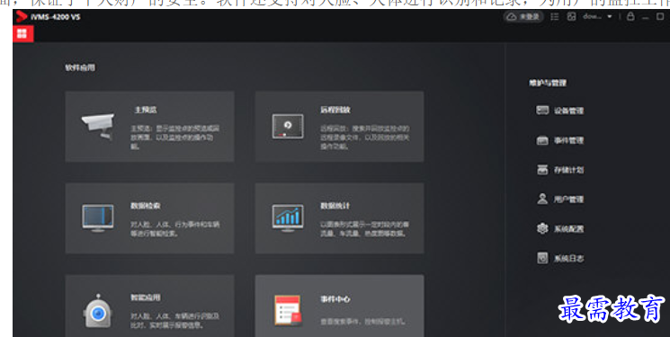Open the task list icon in title bar
This screenshot has height=337, width=670.
[555, 17]
